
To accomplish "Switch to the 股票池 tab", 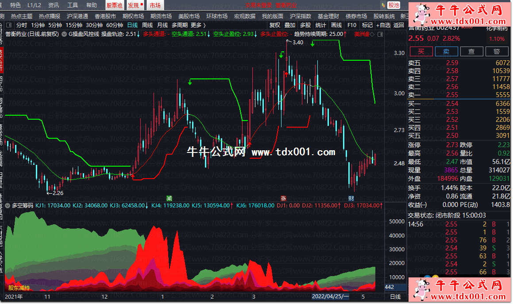I will pyautogui.click(x=115, y=5).
